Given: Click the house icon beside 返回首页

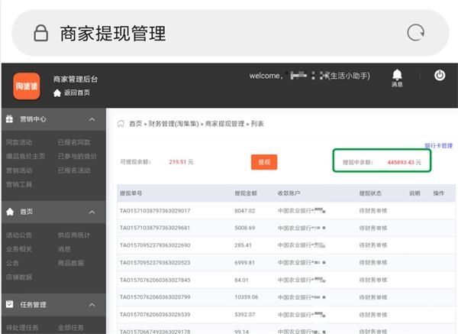Looking at the screenshot, I should click(57, 92).
